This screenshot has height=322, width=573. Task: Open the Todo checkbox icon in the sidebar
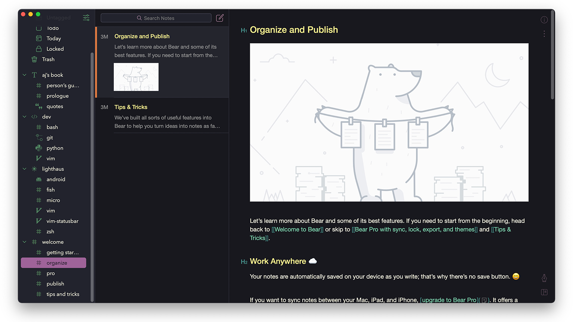[39, 28]
